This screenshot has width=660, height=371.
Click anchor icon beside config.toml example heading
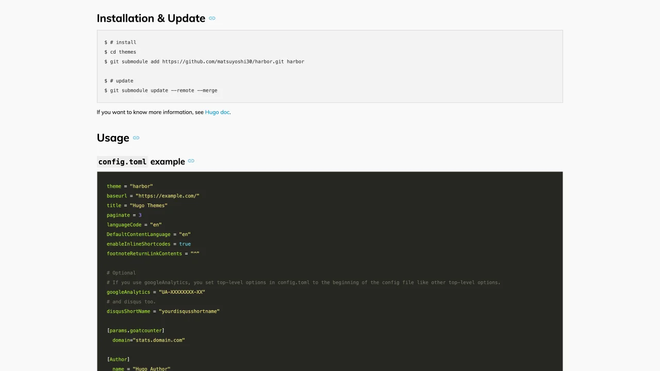(x=191, y=161)
